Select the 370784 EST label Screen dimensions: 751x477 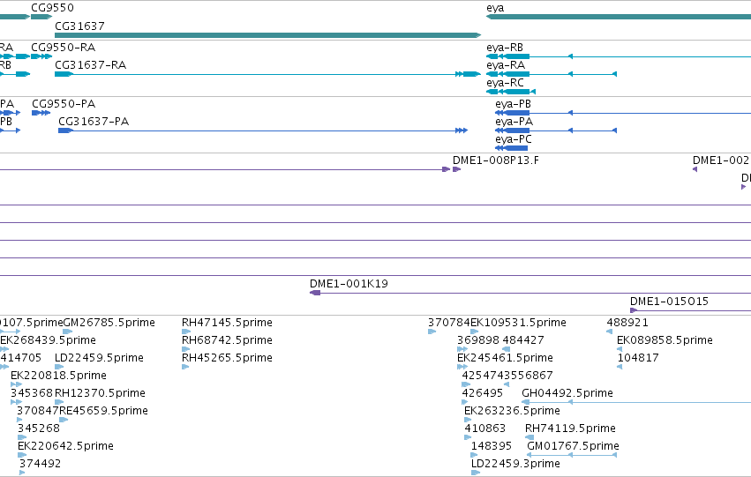pos(449,323)
